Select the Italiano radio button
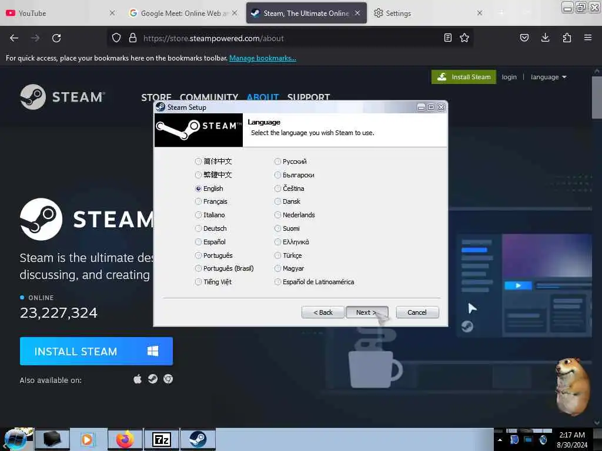Viewport: 602px width, 451px height. [199, 215]
